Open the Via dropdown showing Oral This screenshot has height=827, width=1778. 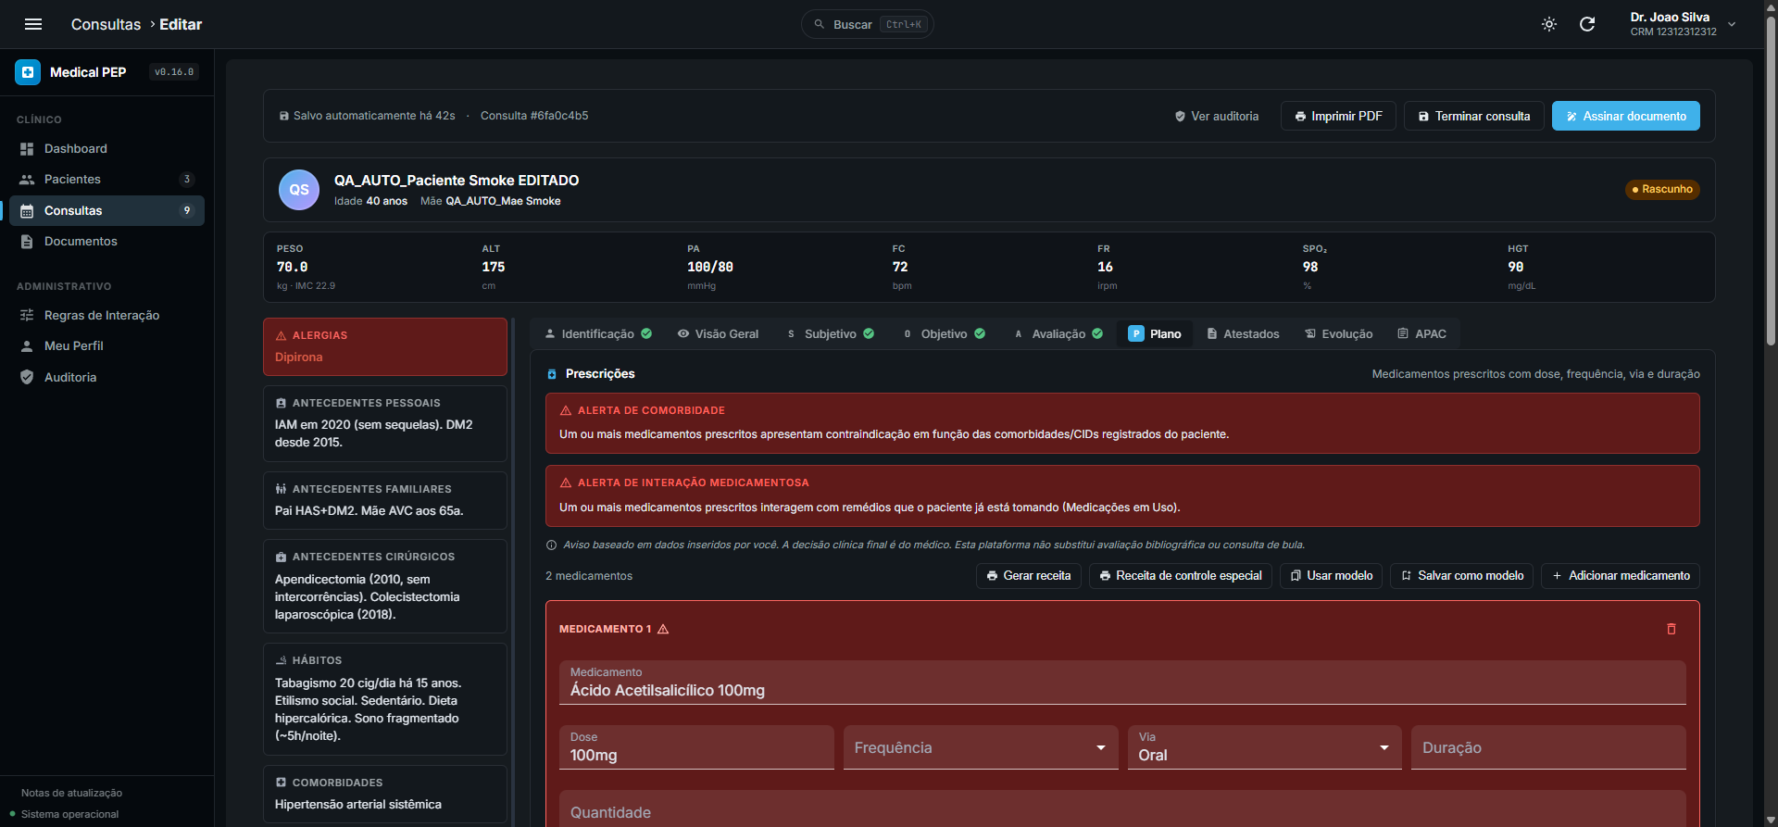(1264, 747)
